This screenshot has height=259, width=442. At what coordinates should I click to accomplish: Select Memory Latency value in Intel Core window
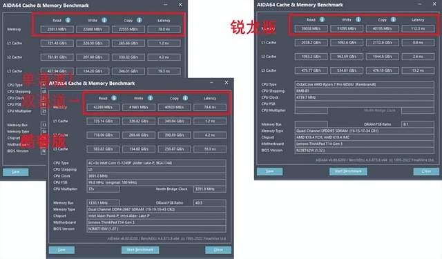point(210,107)
